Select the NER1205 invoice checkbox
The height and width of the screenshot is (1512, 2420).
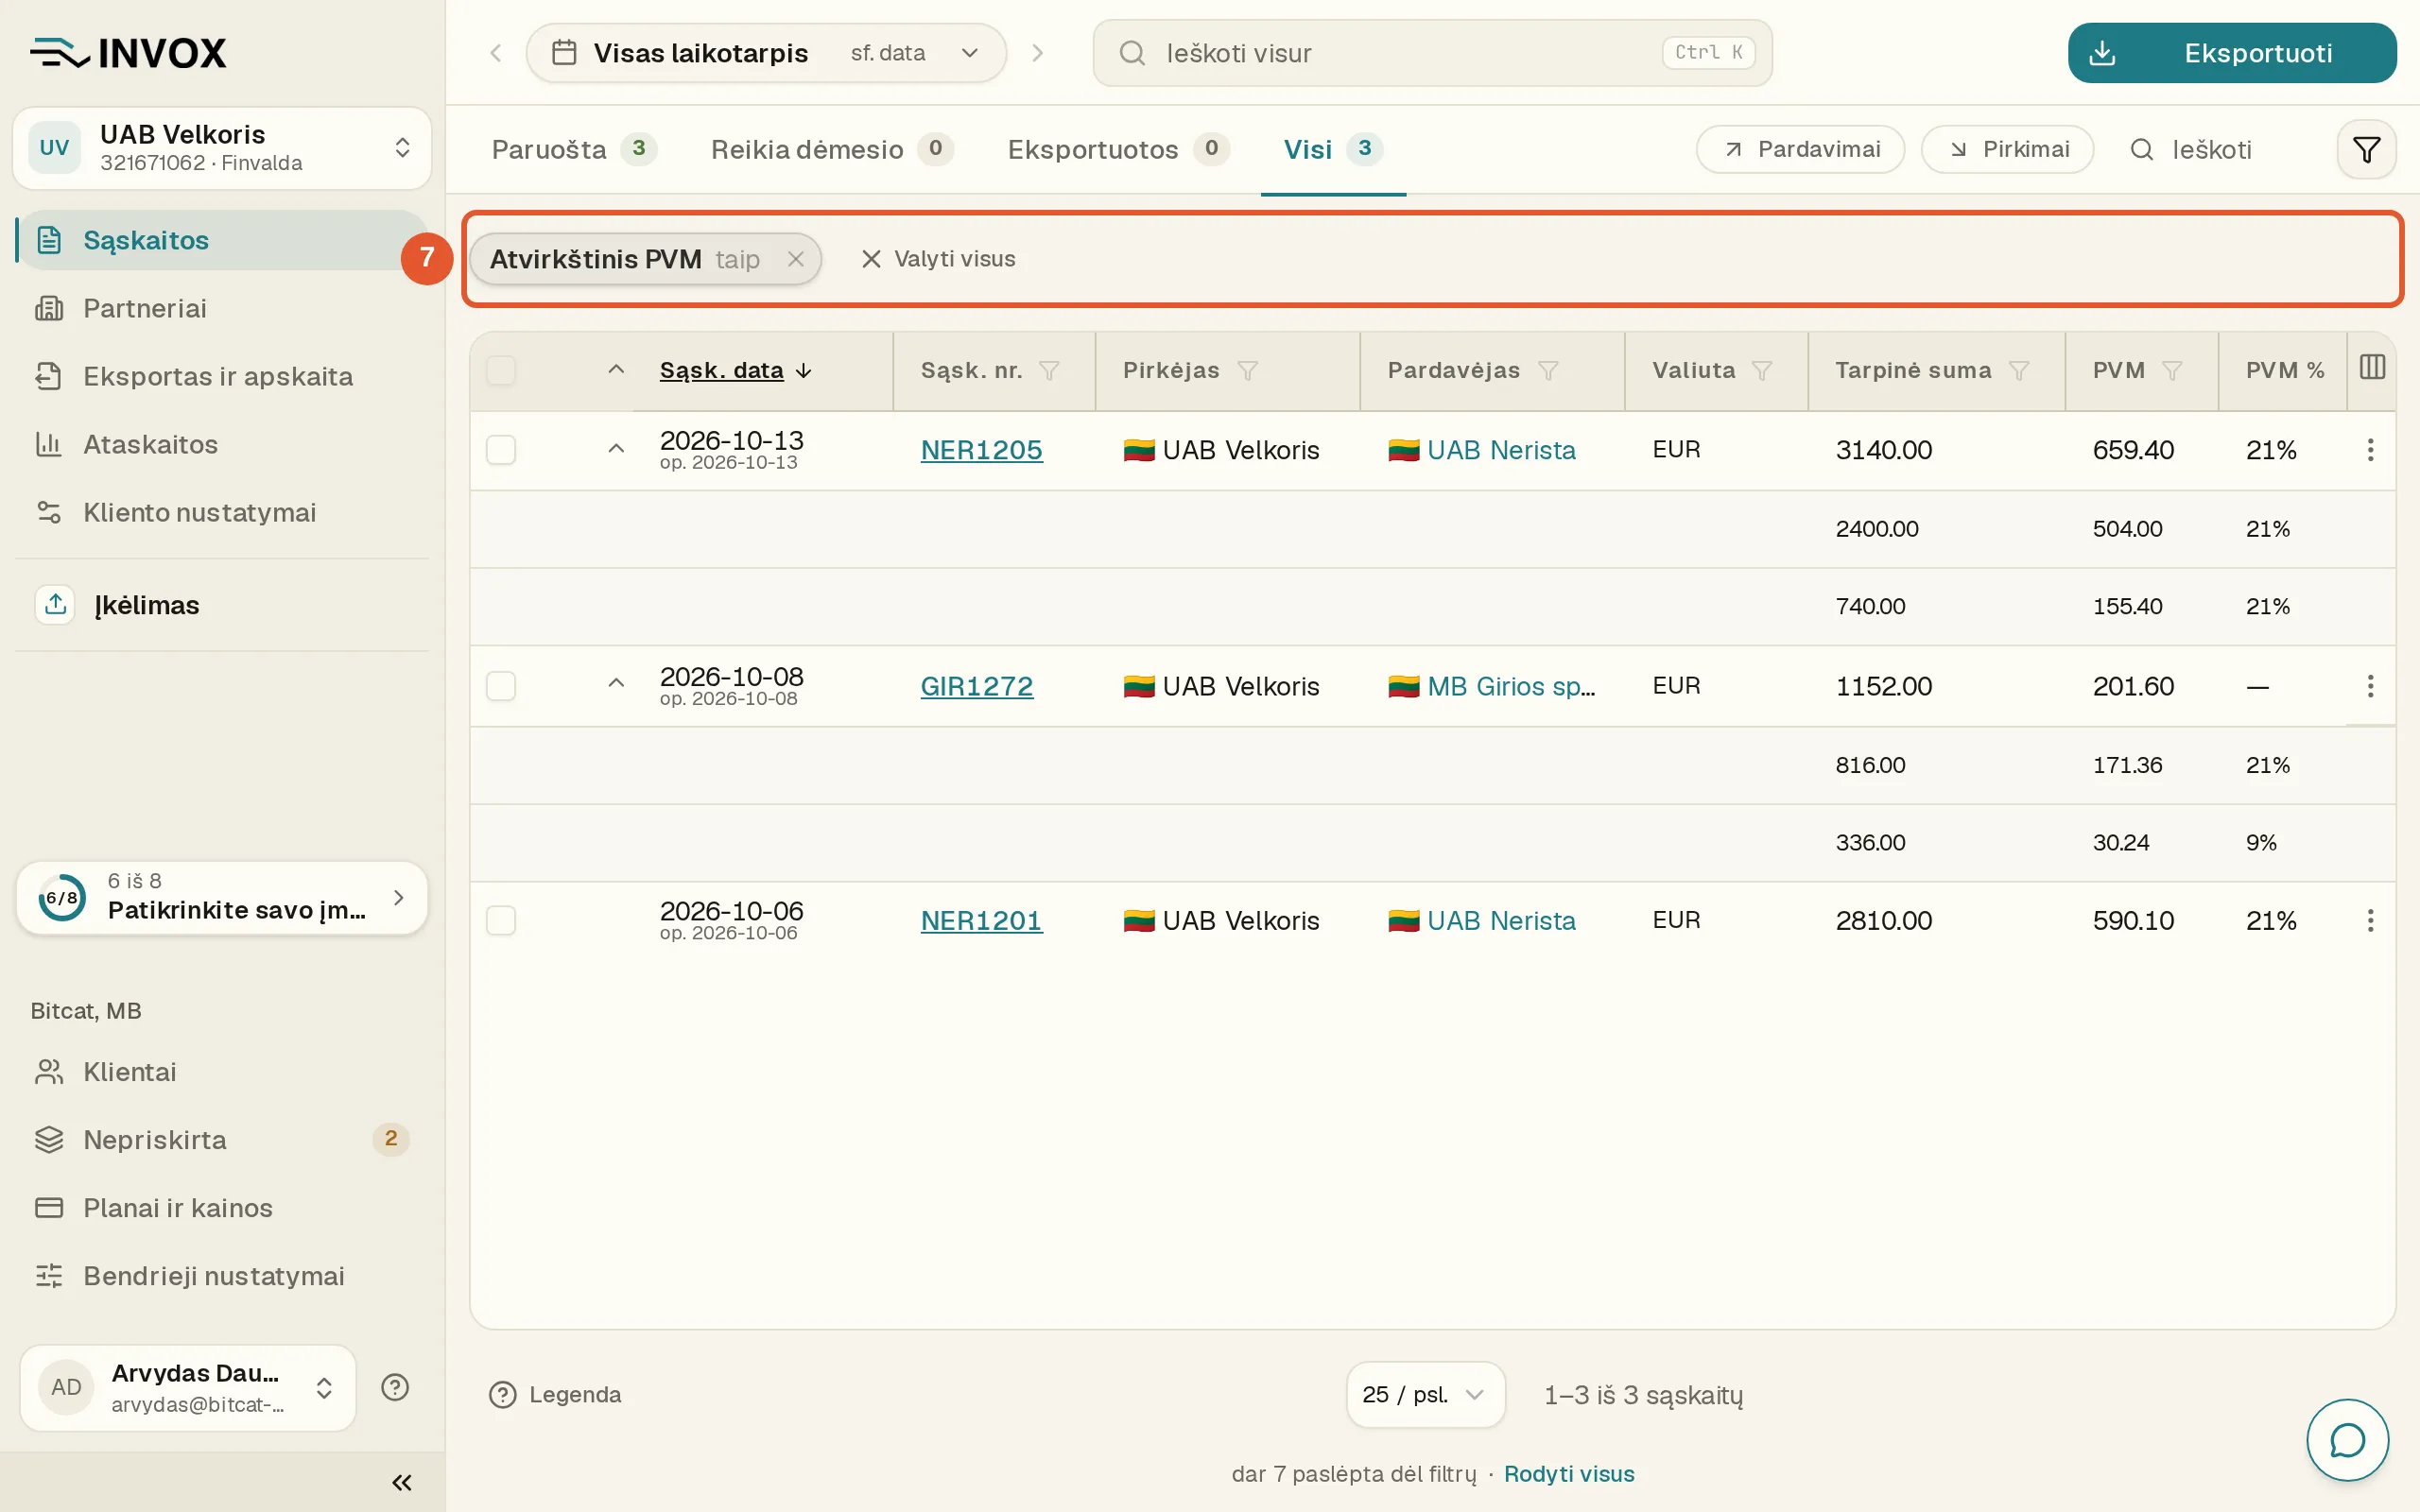tap(501, 450)
